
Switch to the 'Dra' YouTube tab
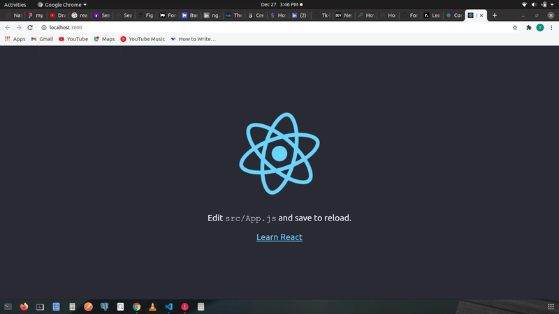click(58, 15)
